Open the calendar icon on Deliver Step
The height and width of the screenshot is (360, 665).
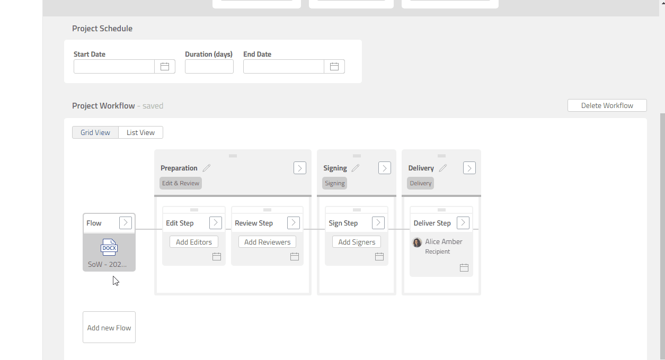(464, 267)
